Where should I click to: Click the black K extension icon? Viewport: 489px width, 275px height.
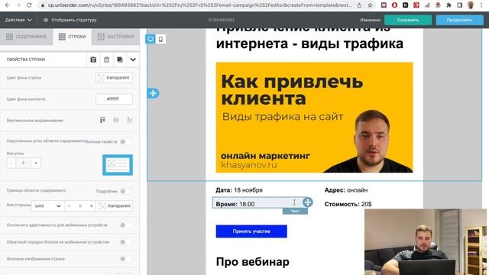(406, 5)
